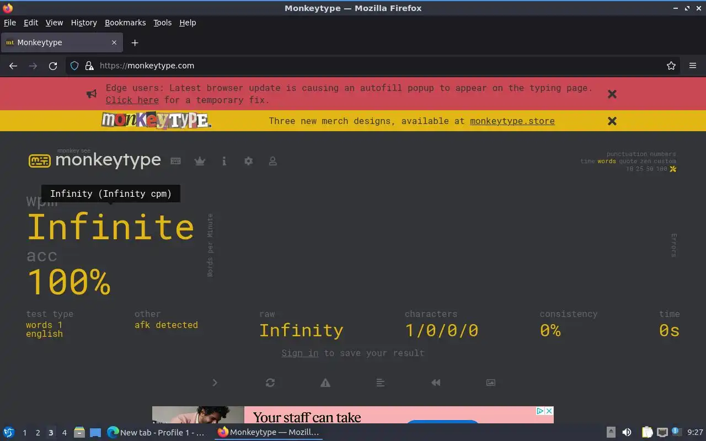Open the History menu
Viewport: 706px width, 441px height.
coord(84,23)
